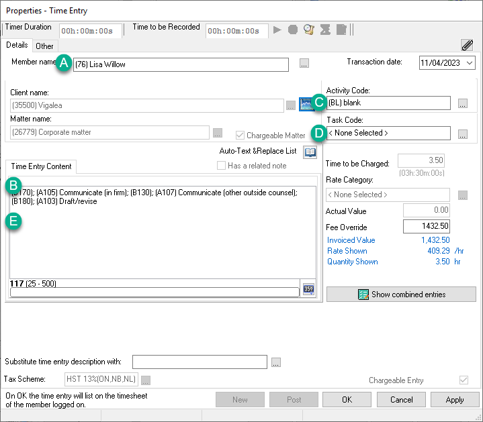Check the Has a related note box

coord(221,166)
